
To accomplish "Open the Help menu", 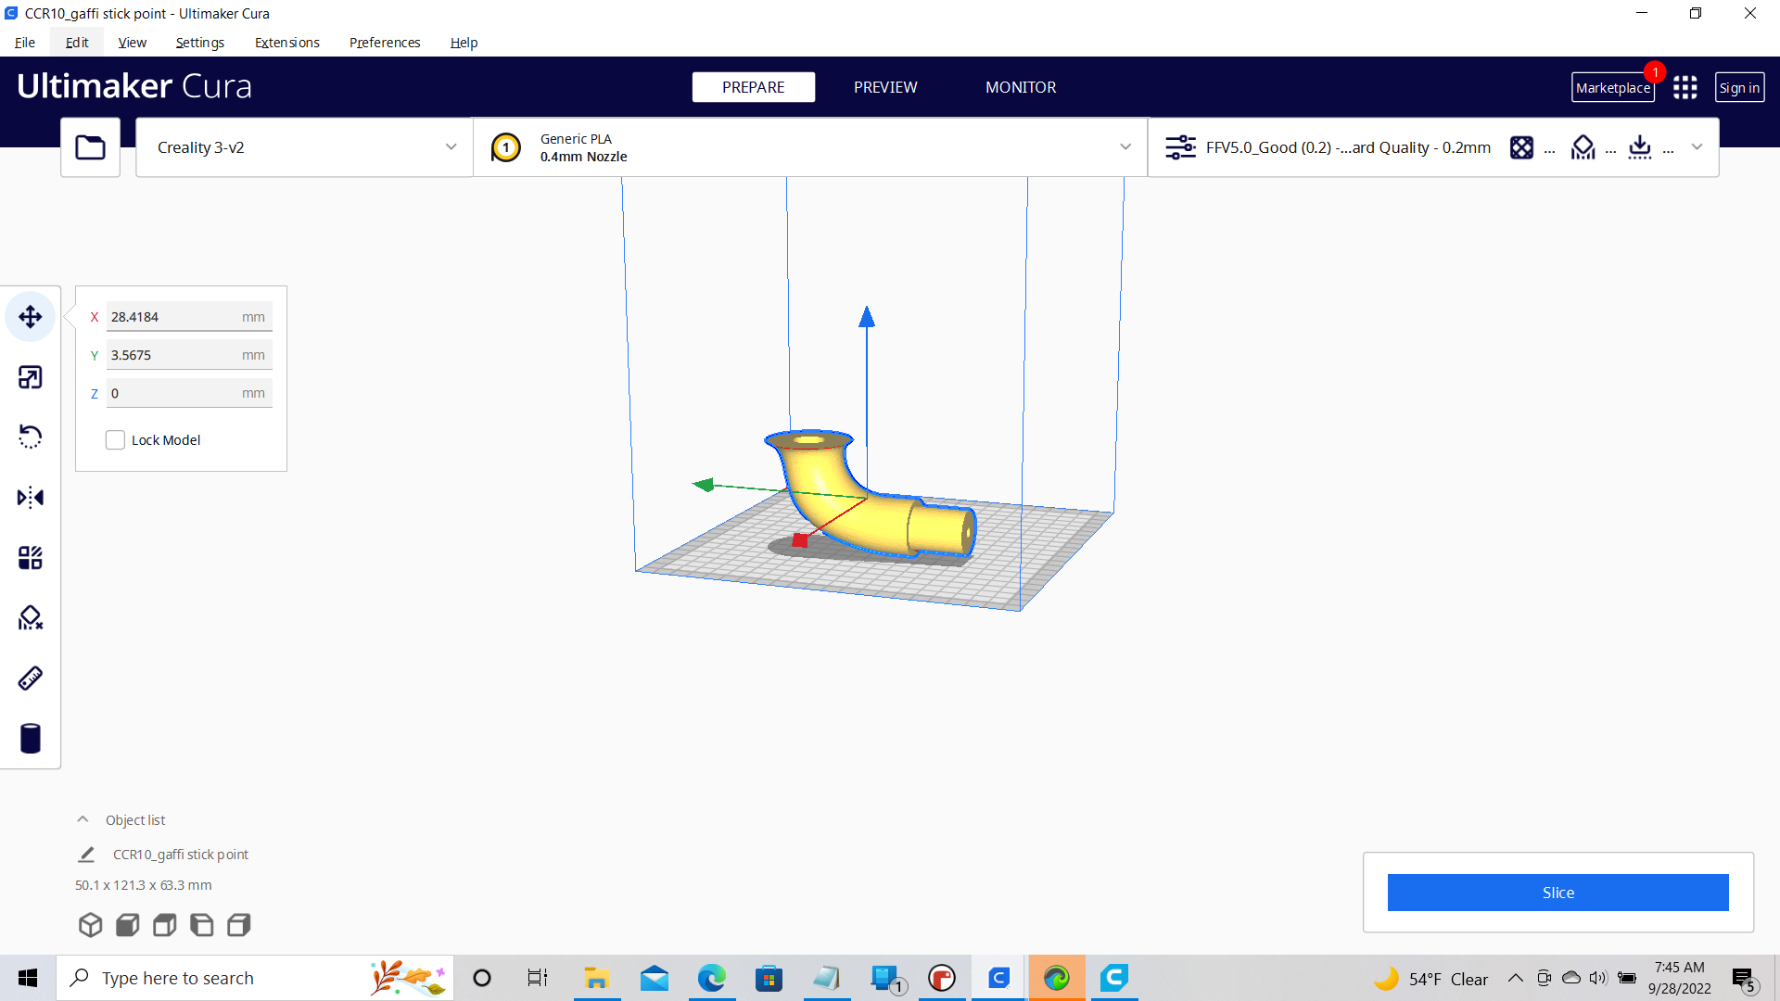I will (x=464, y=43).
